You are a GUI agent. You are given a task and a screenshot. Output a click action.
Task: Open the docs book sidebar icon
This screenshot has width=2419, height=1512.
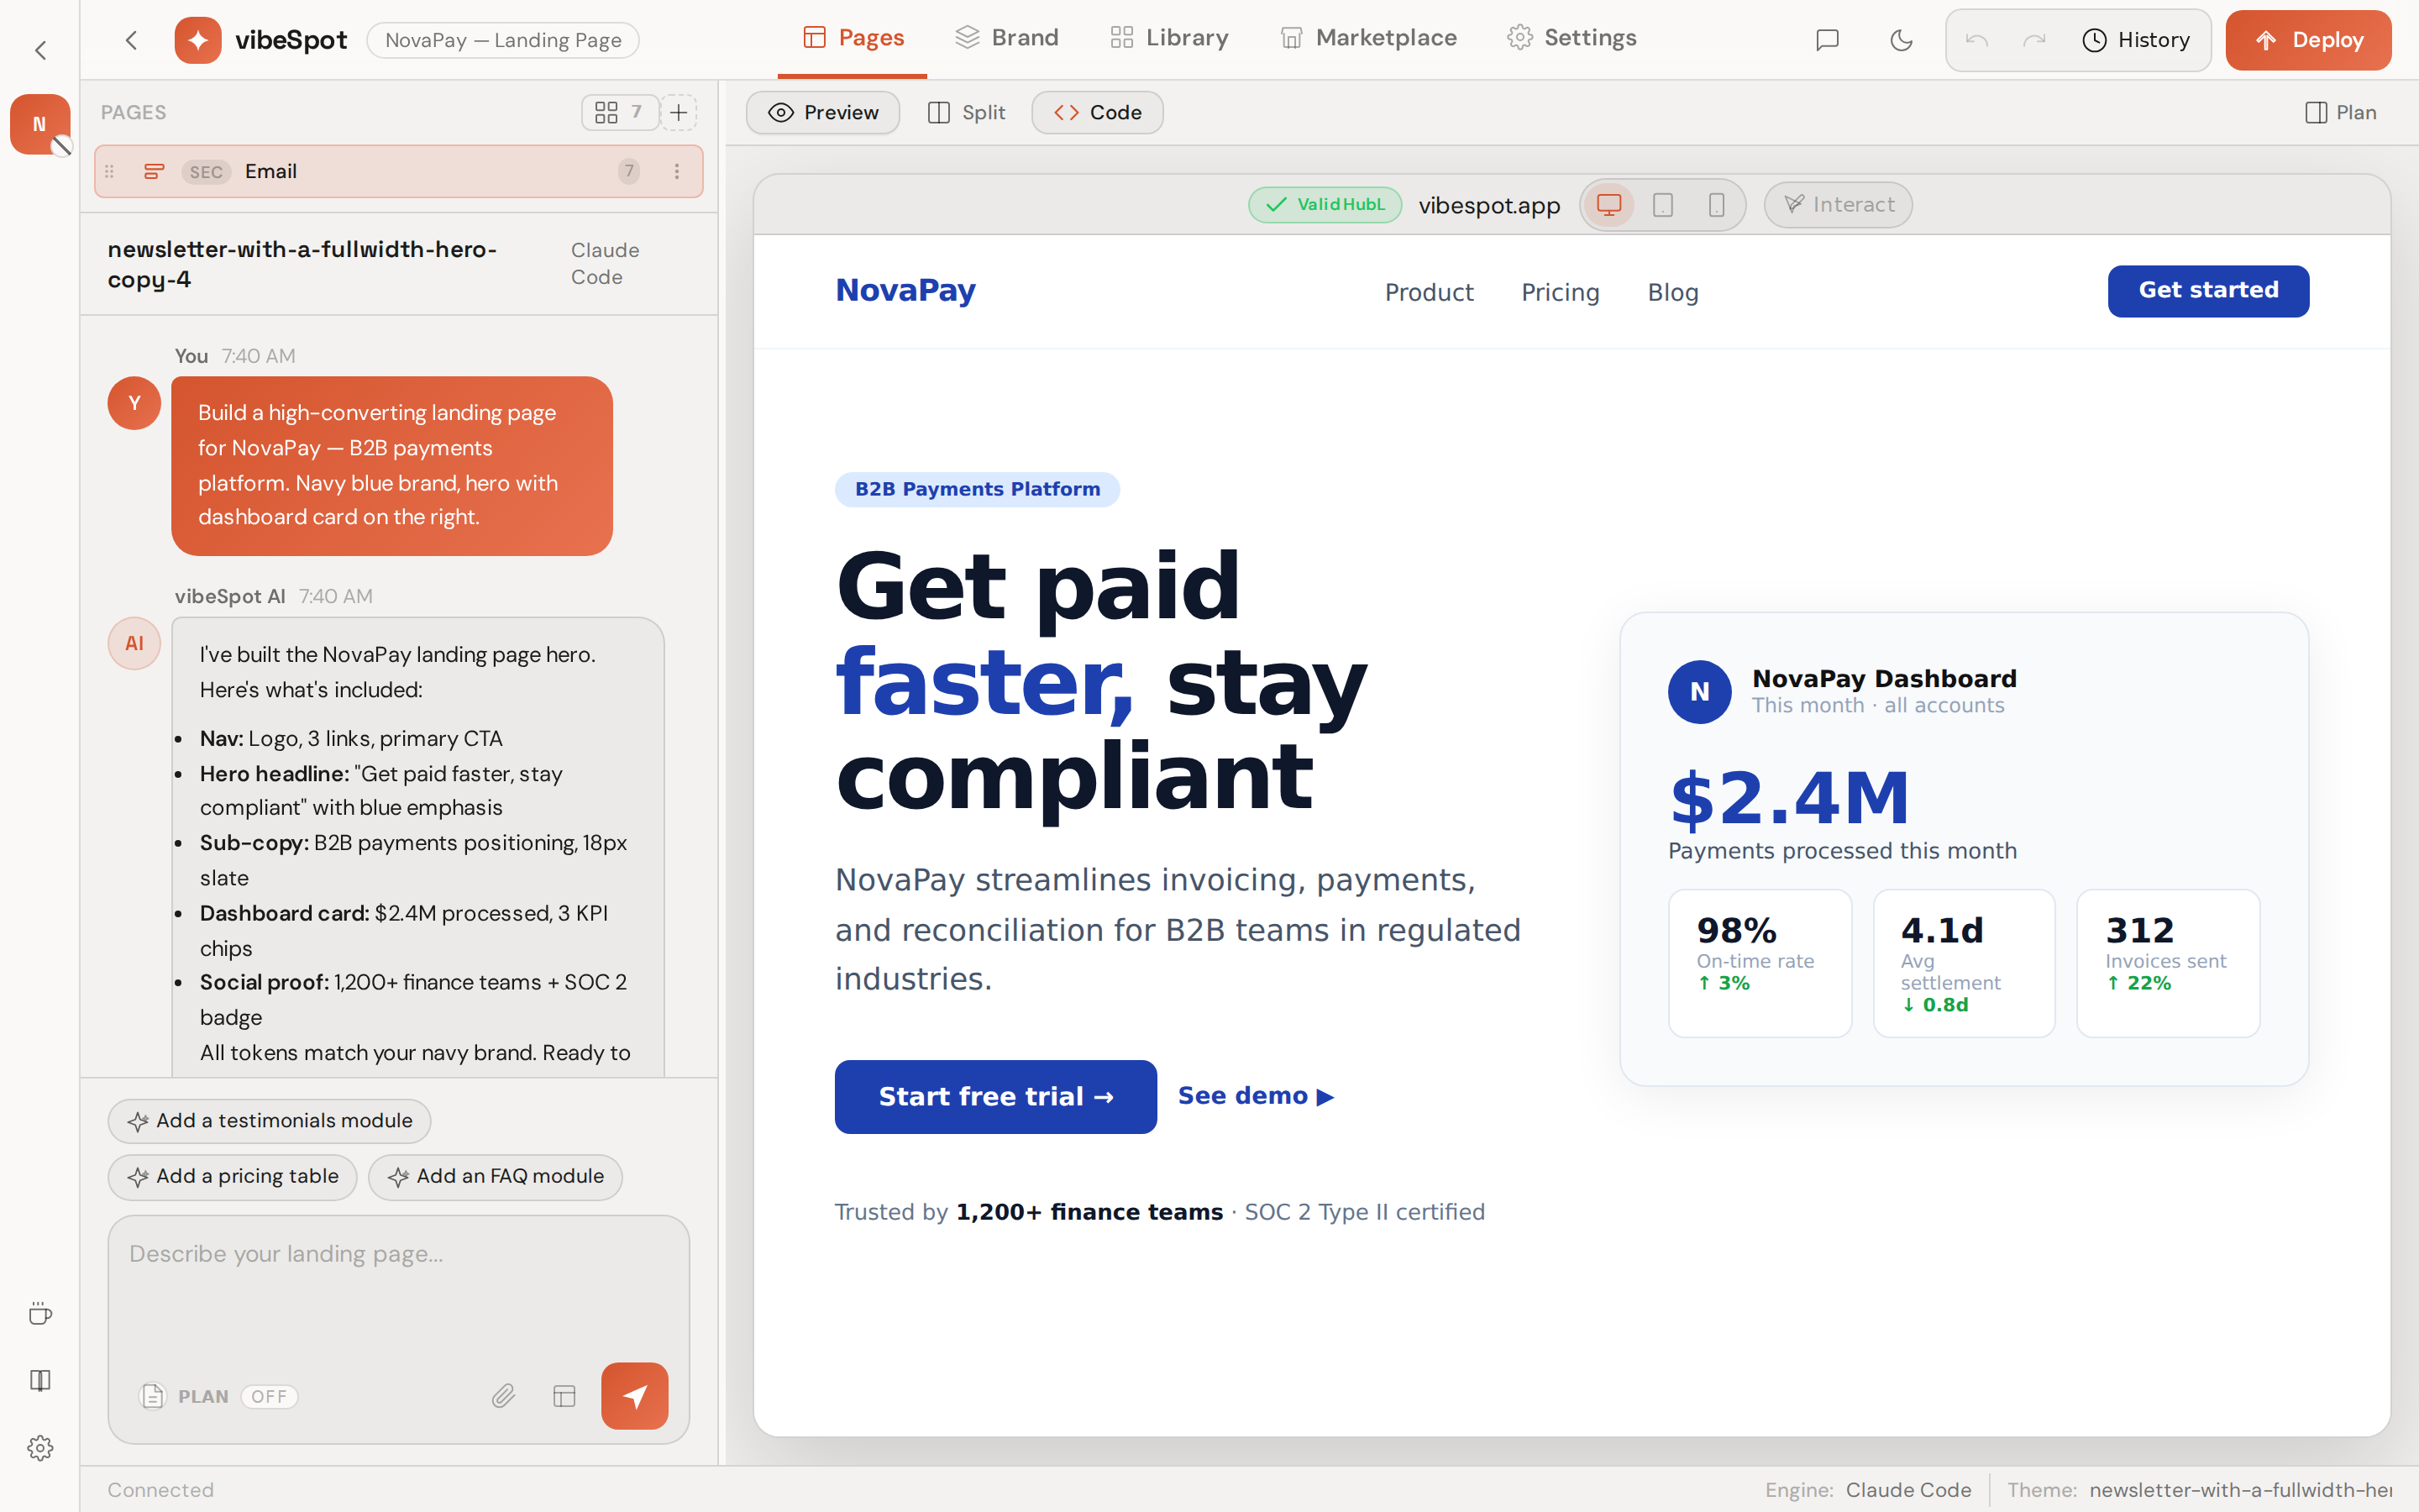click(40, 1381)
